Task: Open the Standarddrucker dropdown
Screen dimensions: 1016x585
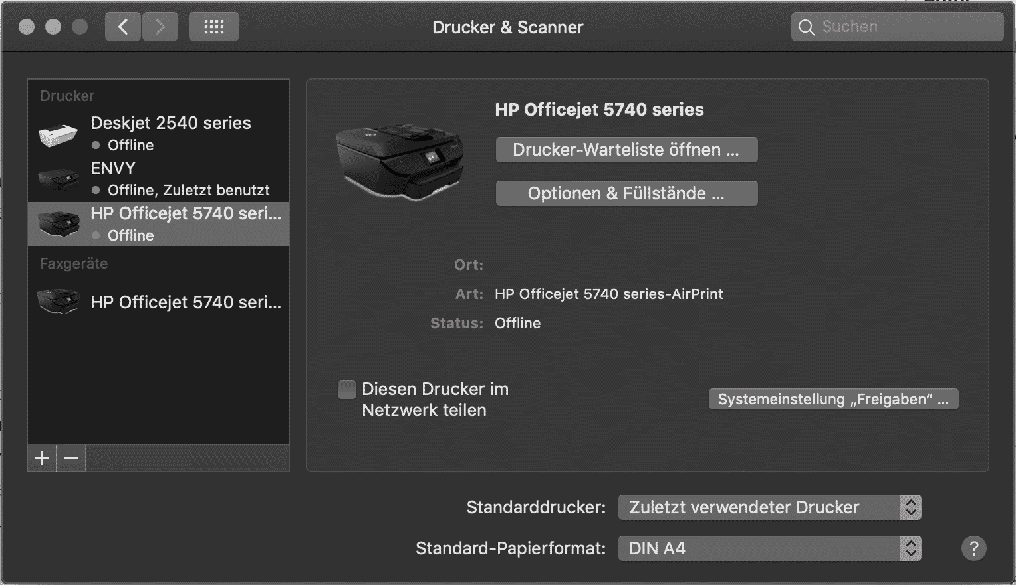Action: pos(769,507)
